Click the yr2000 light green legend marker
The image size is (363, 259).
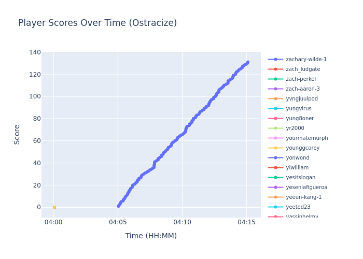coord(275,128)
